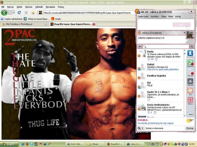This screenshot has height=147, width=197.
Task: Switch to L:\Music taskbar folder
Action: coord(95,144)
